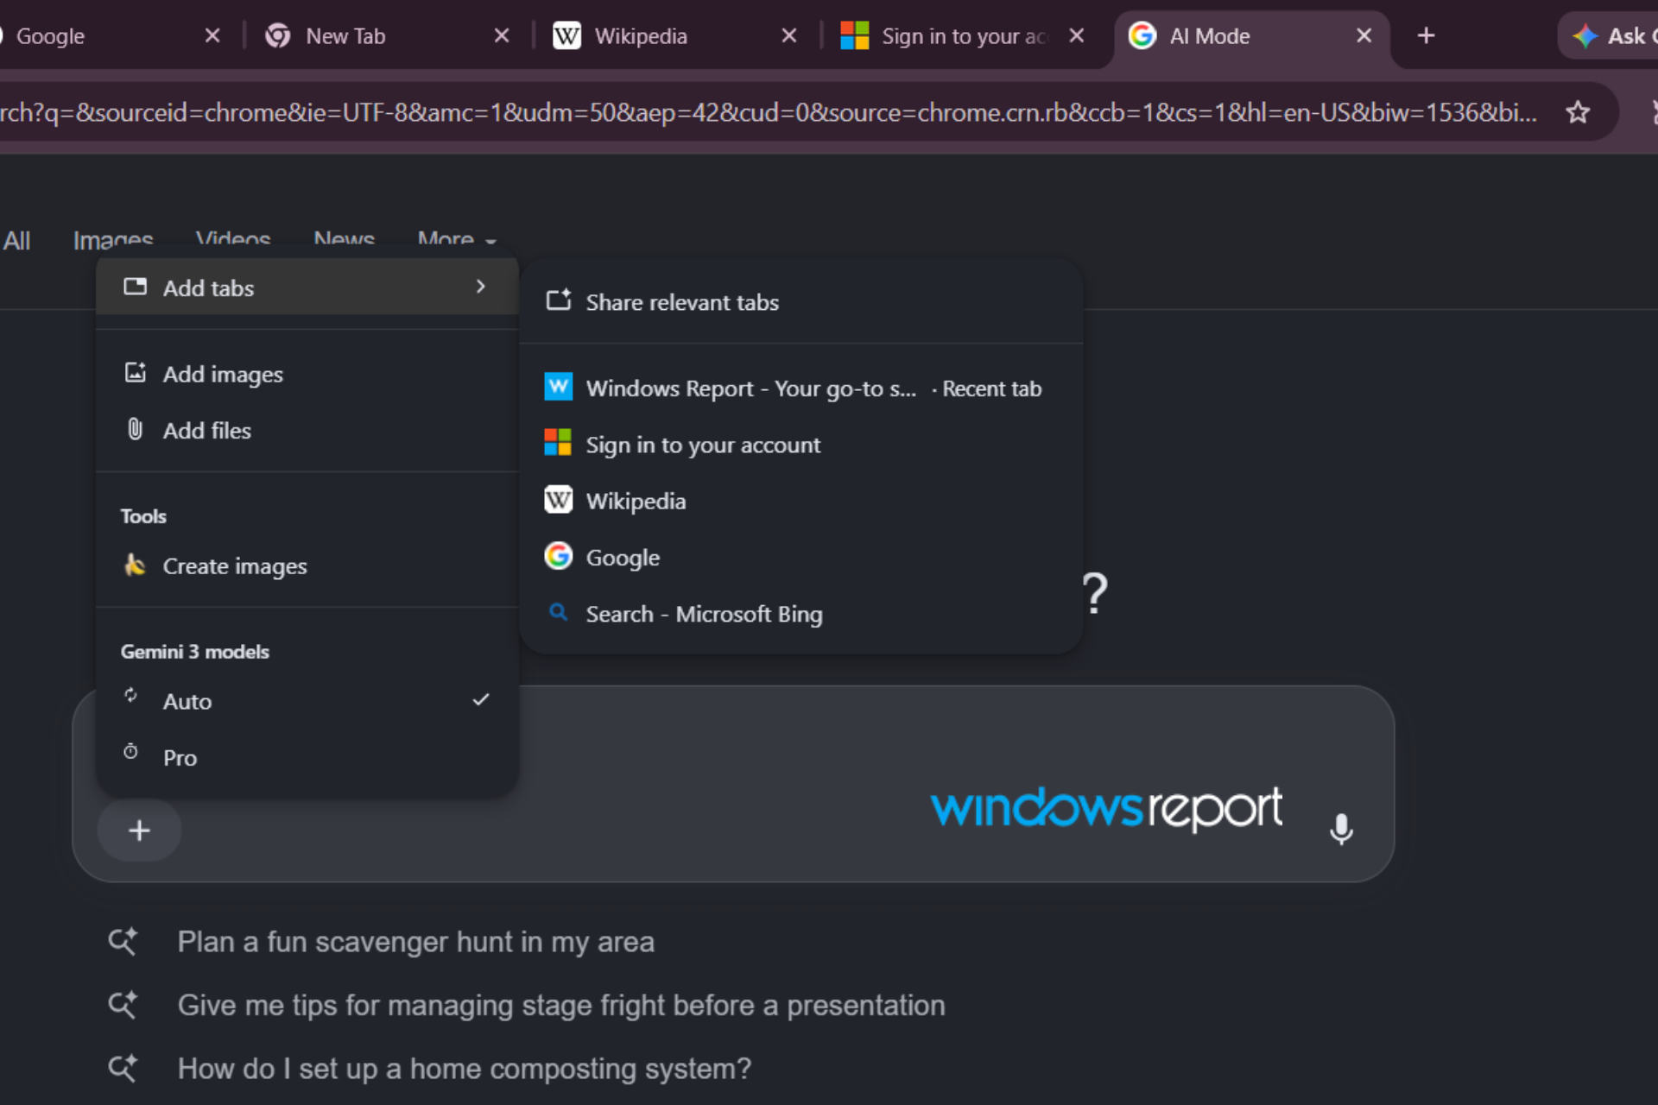Click the Share relevant tabs sparkle icon

coord(559,300)
